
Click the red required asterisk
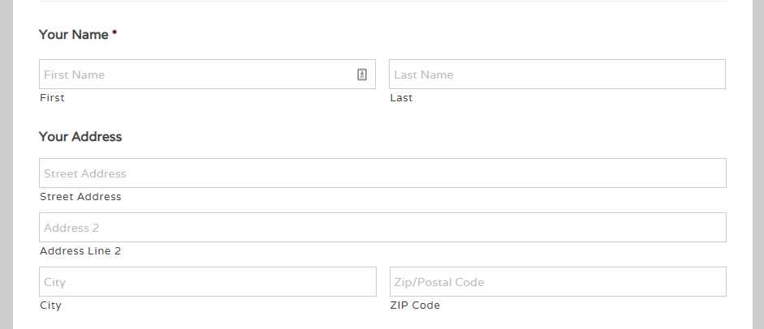(x=114, y=32)
